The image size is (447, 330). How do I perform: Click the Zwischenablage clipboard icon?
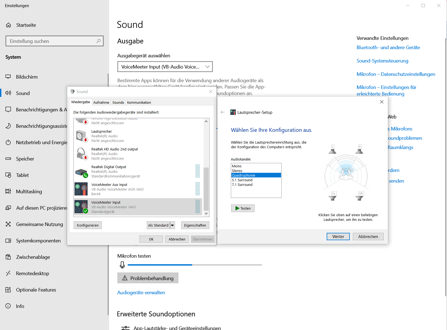(x=8, y=257)
